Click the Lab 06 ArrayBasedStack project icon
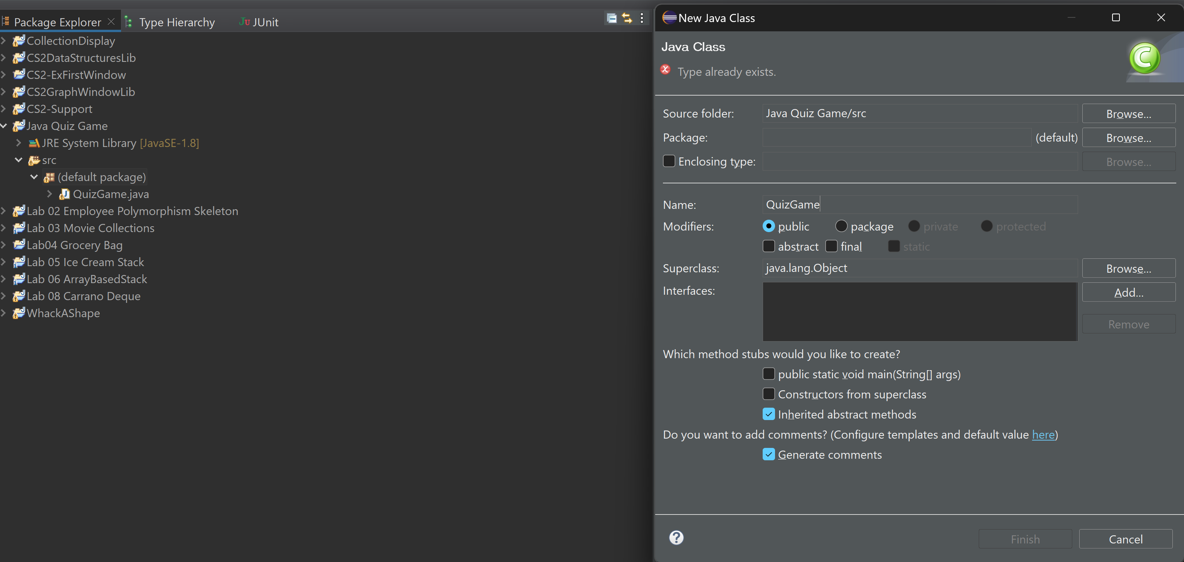Viewport: 1184px width, 562px height. (x=19, y=279)
